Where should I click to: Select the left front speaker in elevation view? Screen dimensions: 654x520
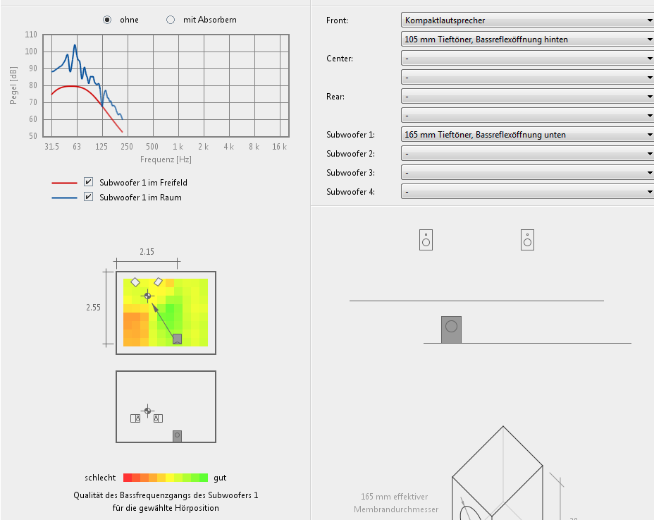pos(426,240)
